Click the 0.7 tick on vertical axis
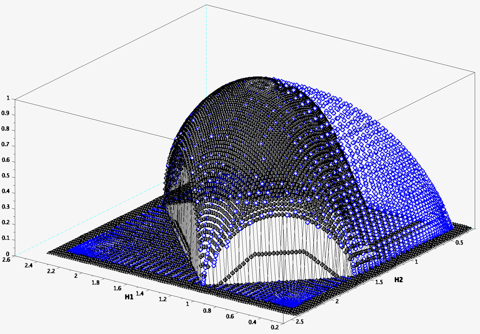Screen dimensions: 480x334 click(x=5, y=144)
